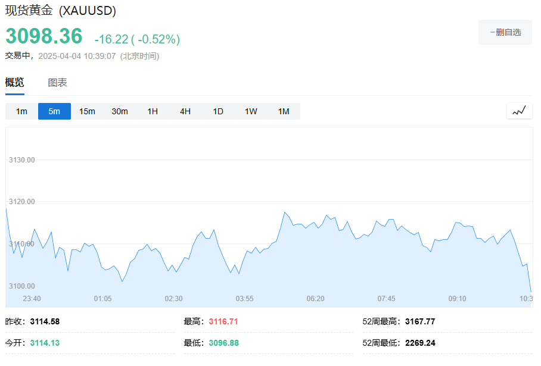Click the 现货黄金 (XAUUSD) title
This screenshot has width=541, height=366.
click(x=61, y=11)
